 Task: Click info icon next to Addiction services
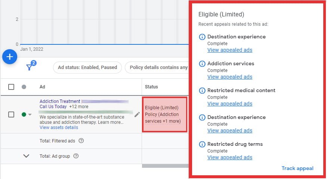pos(202,64)
